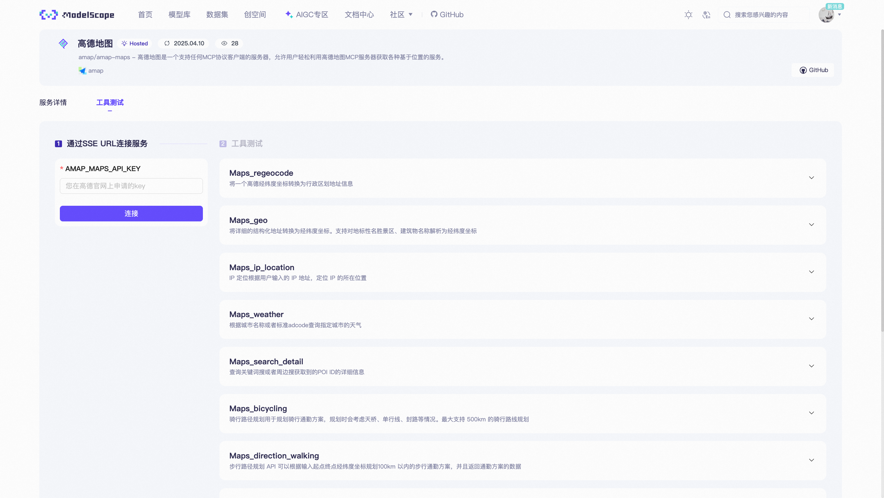The width and height of the screenshot is (884, 498).
Task: Switch language with the translate icon
Action: 706,15
